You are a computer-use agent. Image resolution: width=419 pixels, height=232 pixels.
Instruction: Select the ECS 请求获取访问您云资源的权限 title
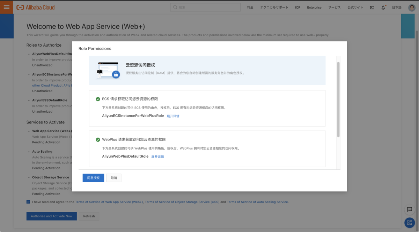click(130, 99)
